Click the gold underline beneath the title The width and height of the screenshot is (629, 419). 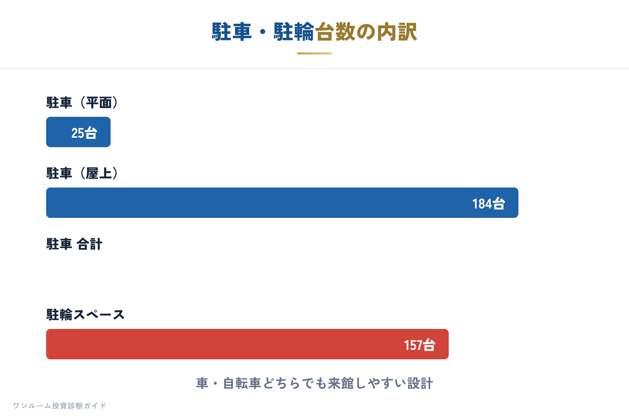click(314, 53)
